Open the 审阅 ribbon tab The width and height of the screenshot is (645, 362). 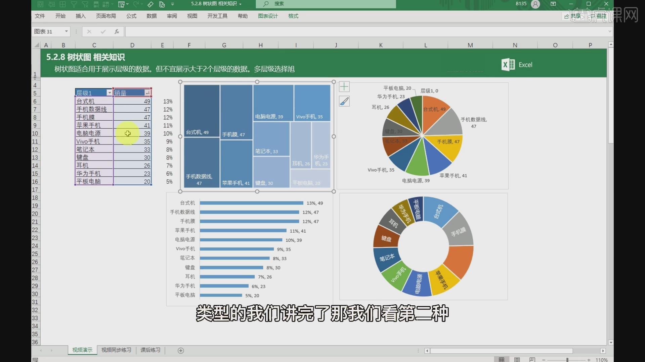pos(172,16)
